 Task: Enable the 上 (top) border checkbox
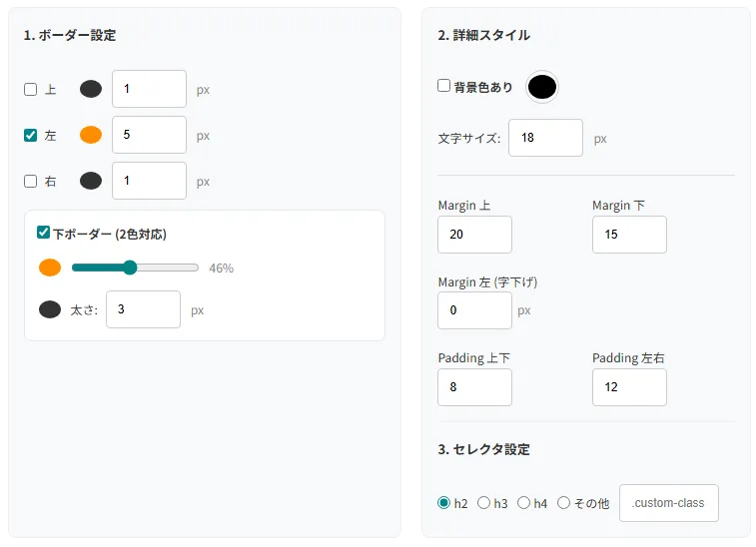click(x=30, y=89)
